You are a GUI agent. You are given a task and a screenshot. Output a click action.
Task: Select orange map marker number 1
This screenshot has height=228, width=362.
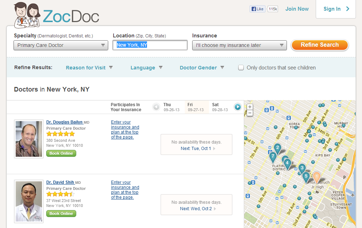click(317, 177)
